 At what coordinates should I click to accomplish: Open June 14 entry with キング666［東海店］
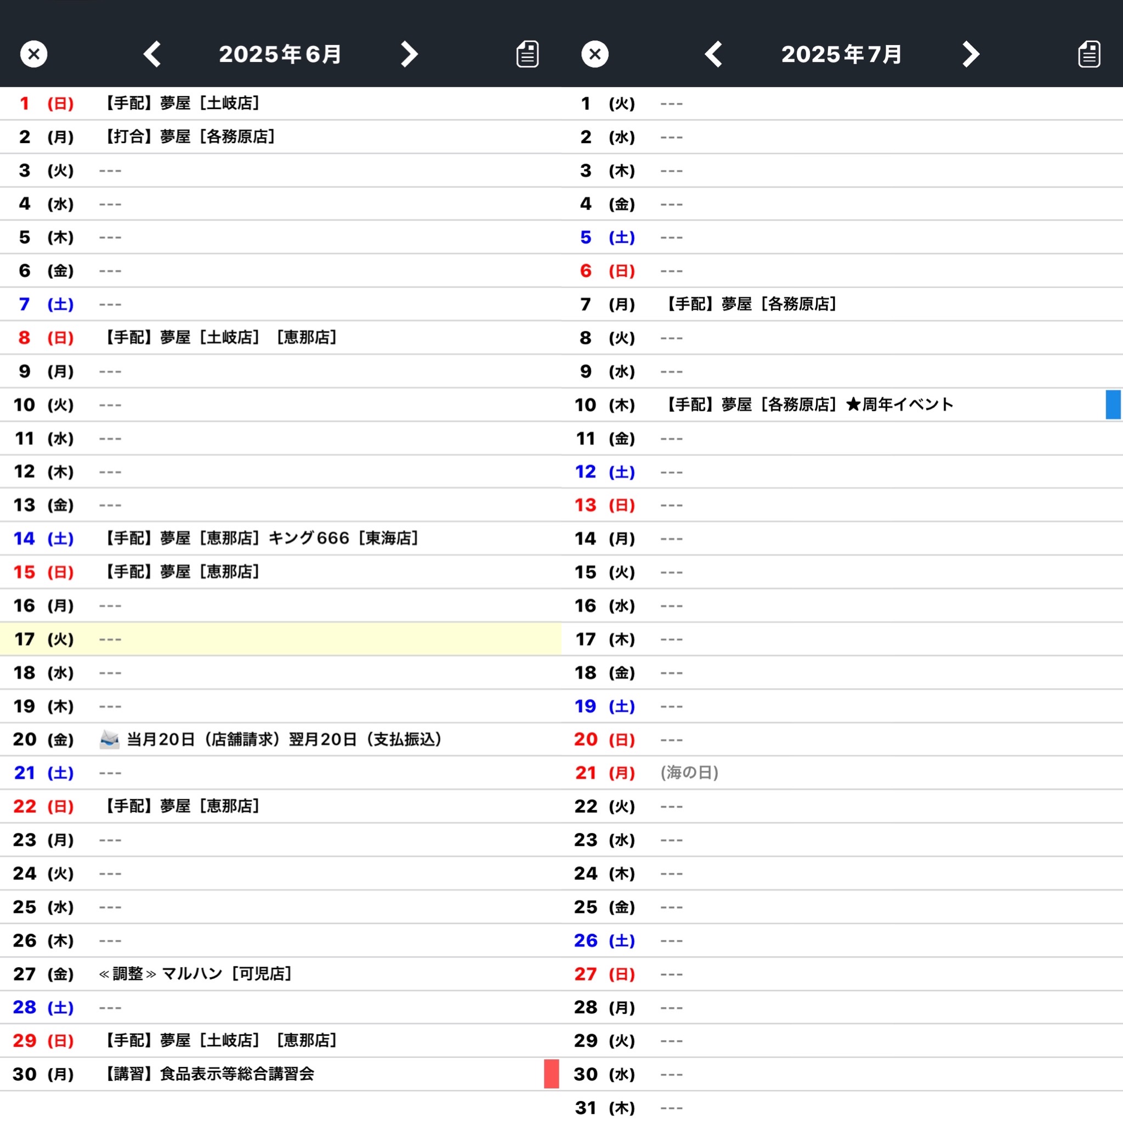(259, 538)
